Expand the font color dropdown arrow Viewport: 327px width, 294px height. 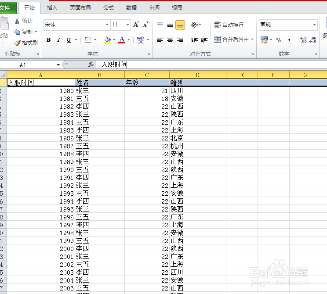(128, 40)
